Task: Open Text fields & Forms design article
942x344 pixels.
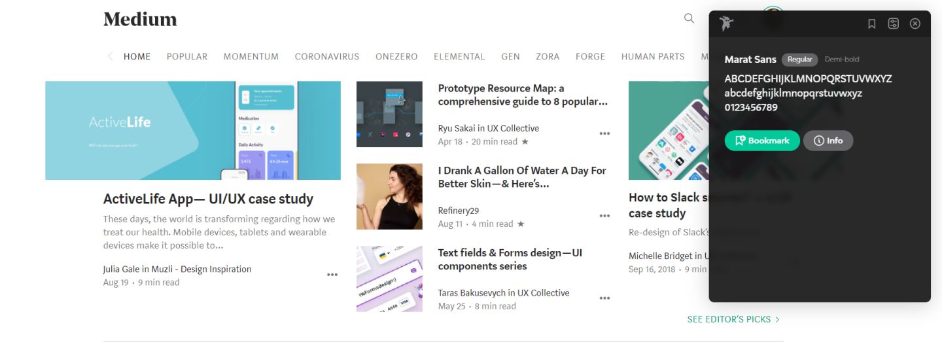Action: [510, 260]
